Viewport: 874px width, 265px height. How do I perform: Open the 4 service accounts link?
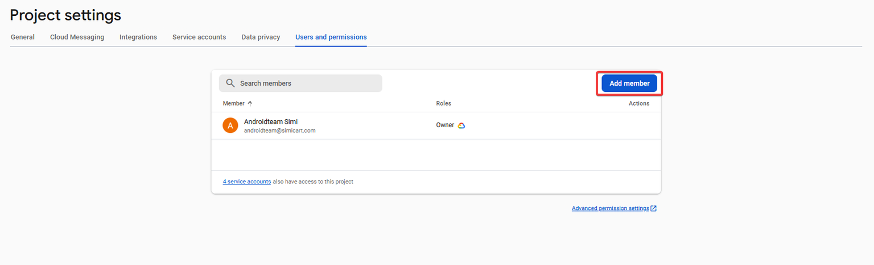pos(246,182)
